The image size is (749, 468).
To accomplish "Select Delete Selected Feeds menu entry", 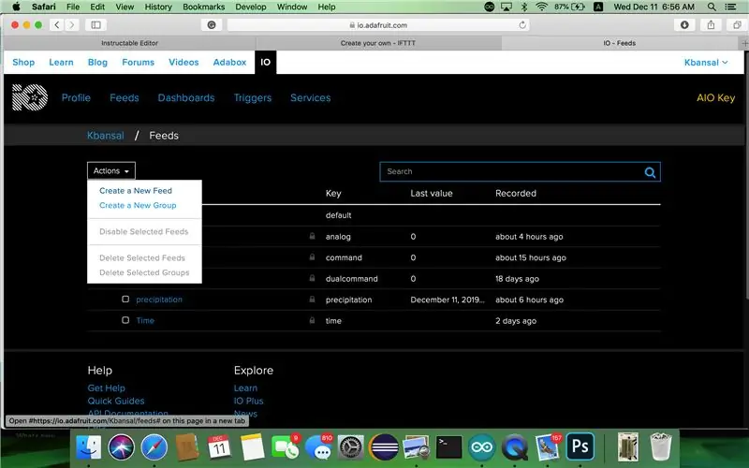I will 142,258.
